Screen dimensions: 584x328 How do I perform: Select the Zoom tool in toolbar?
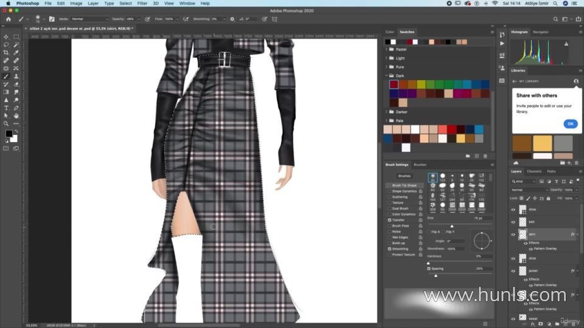(x=7, y=124)
